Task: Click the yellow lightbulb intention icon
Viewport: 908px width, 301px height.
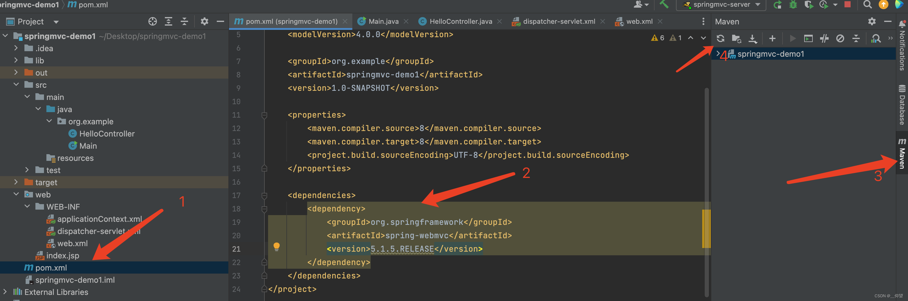Action: [276, 247]
